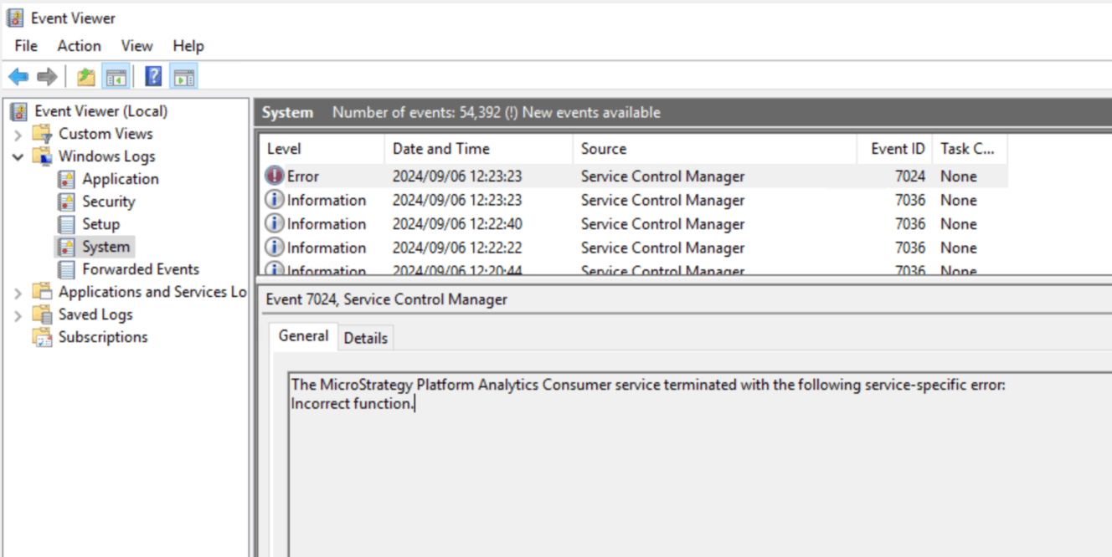The height and width of the screenshot is (557, 1112).
Task: Click the Up One Level folder icon
Action: [85, 78]
